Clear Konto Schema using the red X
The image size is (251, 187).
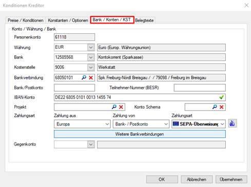(x=222, y=107)
